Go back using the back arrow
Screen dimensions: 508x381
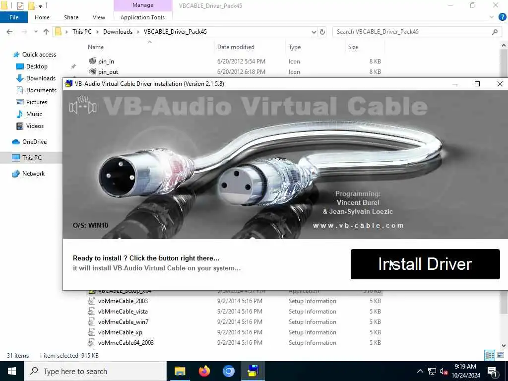[10, 32]
